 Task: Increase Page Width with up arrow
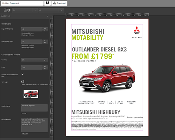point(45,28)
